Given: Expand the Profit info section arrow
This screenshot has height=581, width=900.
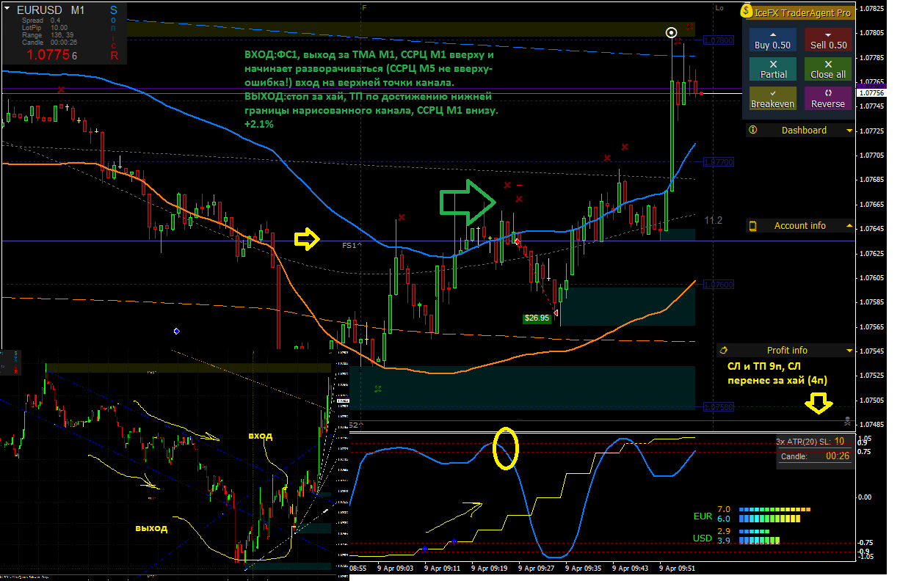Looking at the screenshot, I should click(849, 351).
